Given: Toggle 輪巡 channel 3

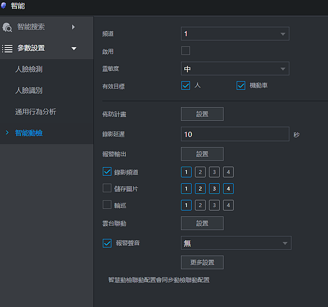Looking at the screenshot, I should pyautogui.click(x=214, y=205).
